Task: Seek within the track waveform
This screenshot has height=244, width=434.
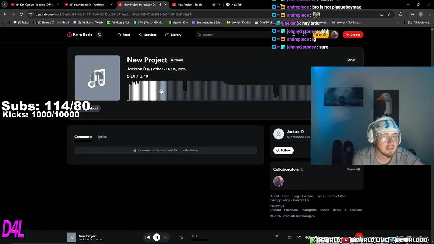Action: click(x=219, y=90)
